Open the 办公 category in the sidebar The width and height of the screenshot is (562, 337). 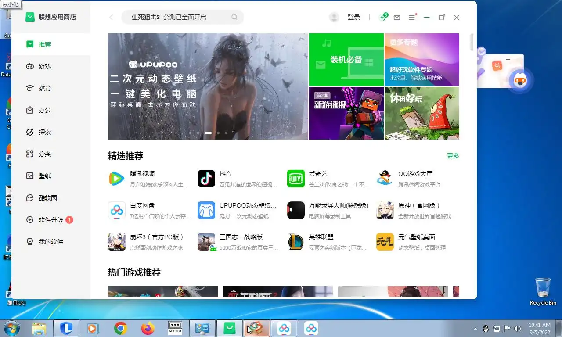[51, 110]
